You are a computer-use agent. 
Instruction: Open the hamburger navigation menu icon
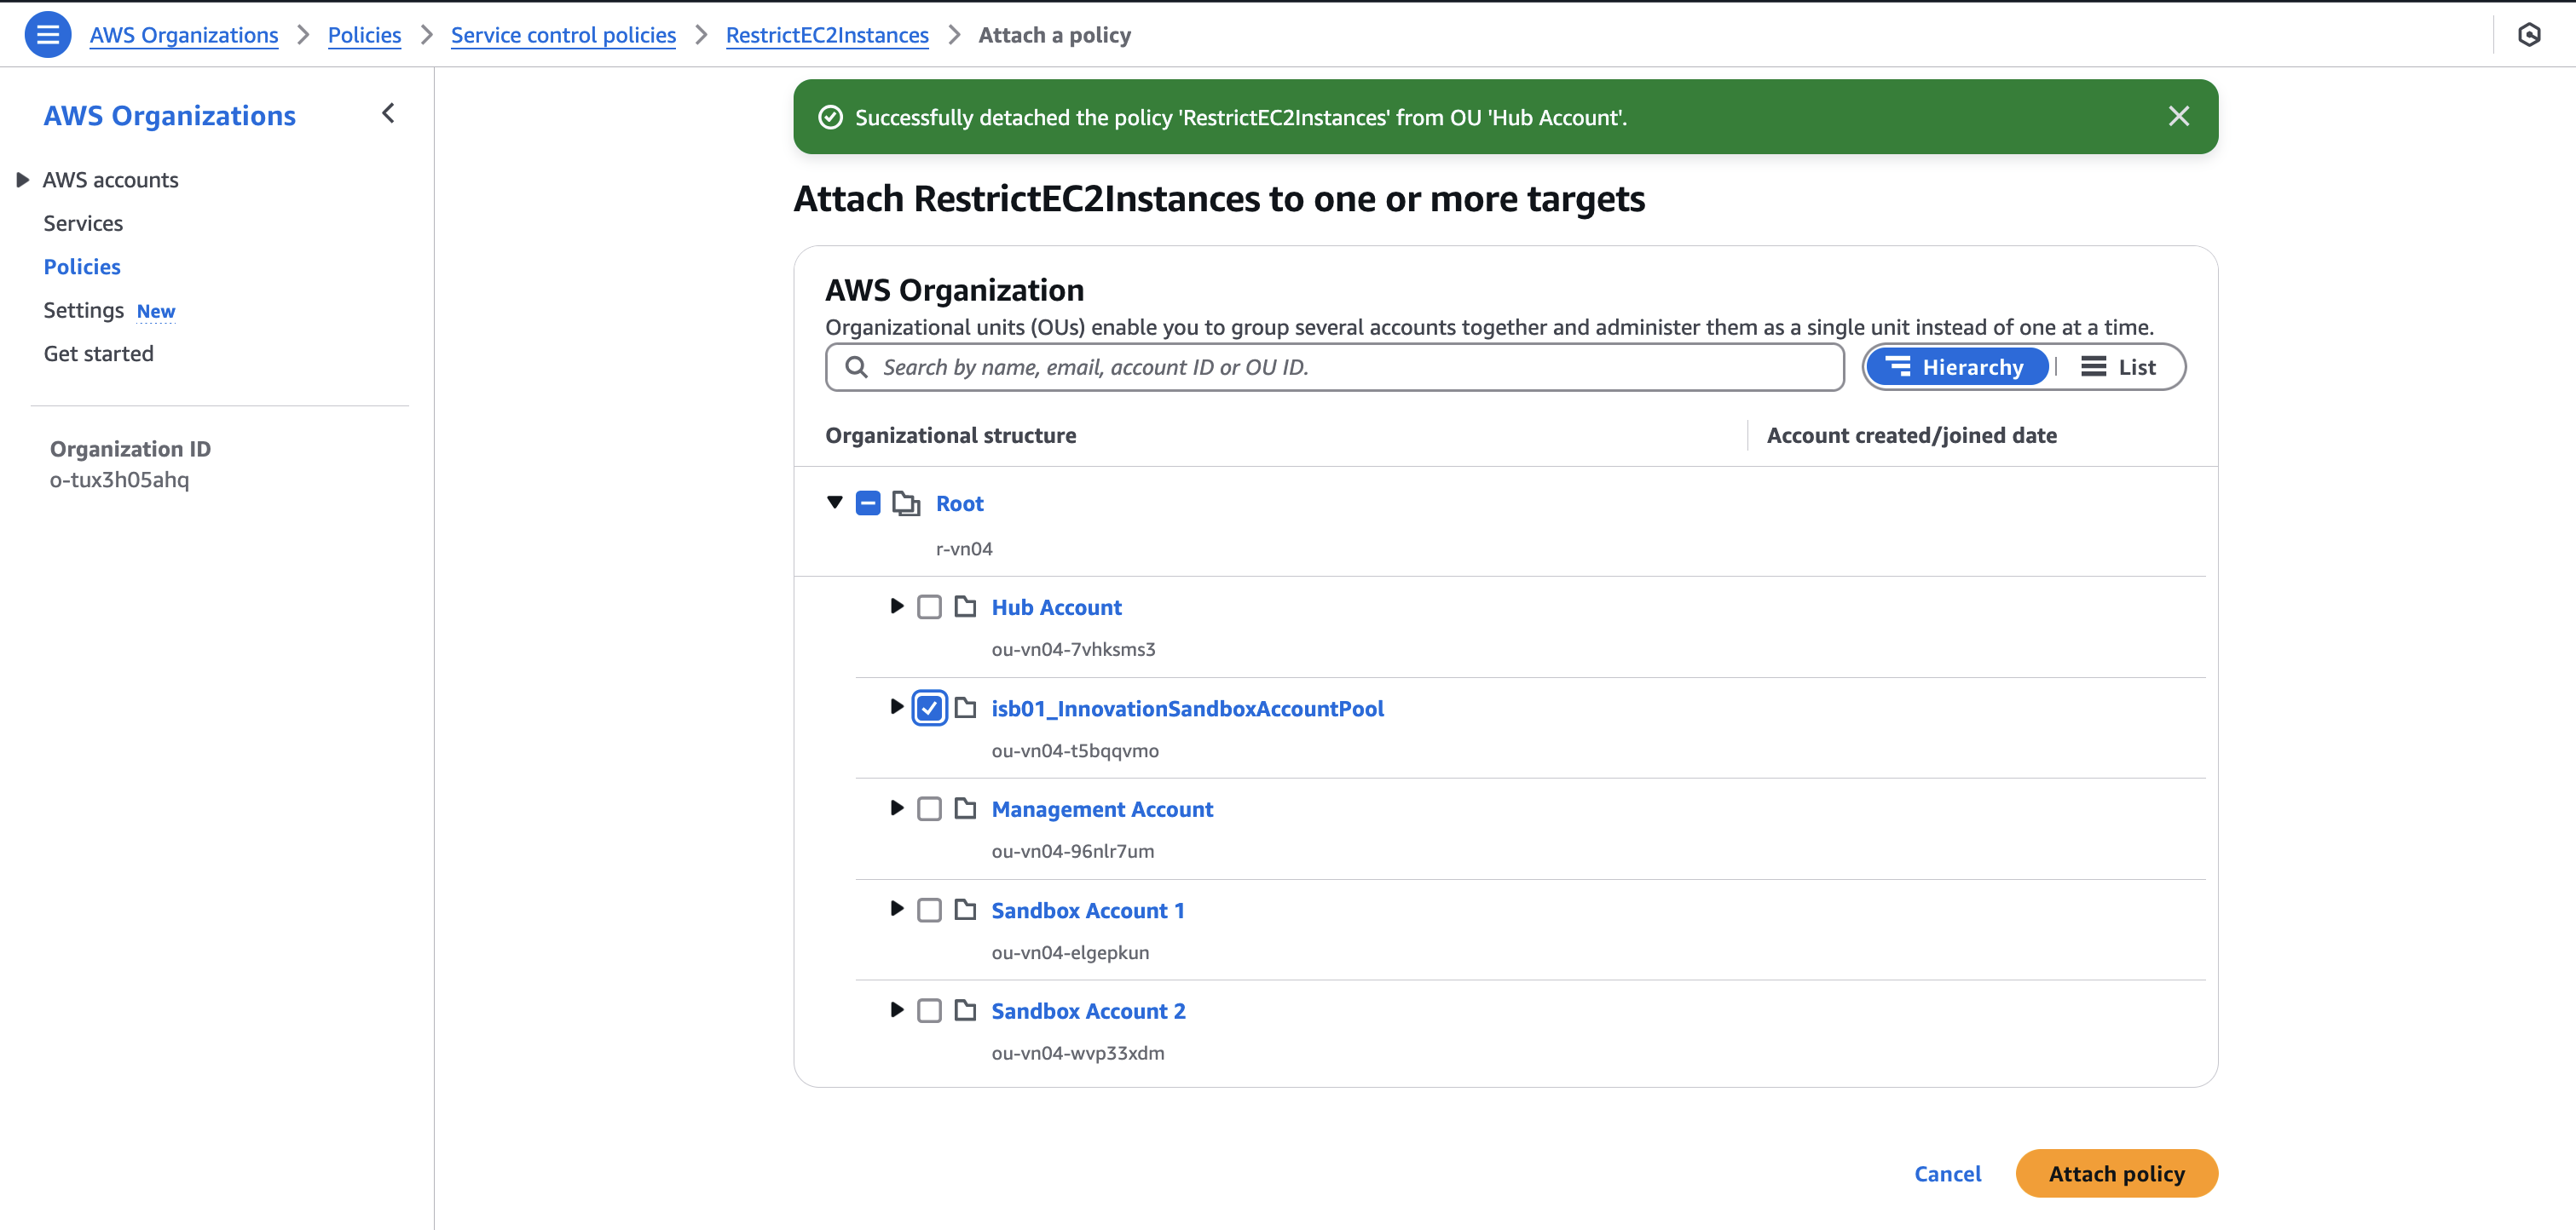coord(47,35)
